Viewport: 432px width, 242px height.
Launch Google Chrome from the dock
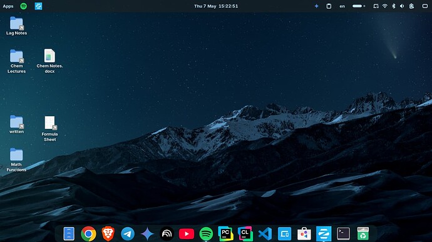pos(88,234)
